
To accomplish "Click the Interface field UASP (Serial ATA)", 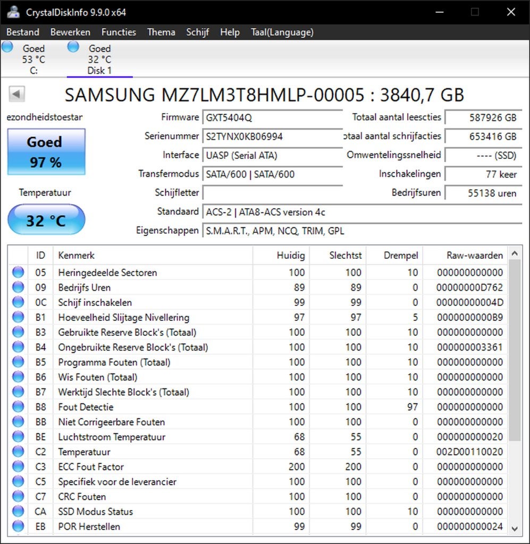I will click(x=273, y=155).
